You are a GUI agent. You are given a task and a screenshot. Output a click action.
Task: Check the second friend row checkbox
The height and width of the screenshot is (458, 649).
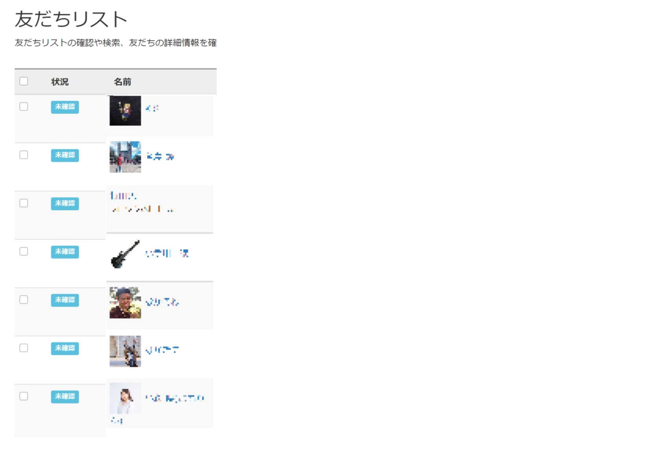[24, 155]
